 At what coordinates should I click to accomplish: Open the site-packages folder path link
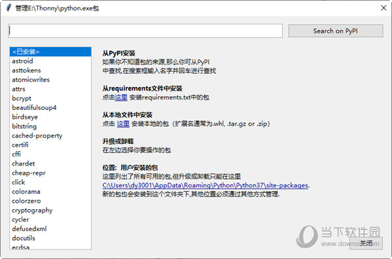pos(205,186)
